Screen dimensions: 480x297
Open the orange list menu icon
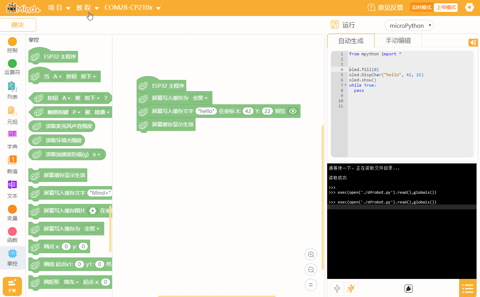point(468,288)
